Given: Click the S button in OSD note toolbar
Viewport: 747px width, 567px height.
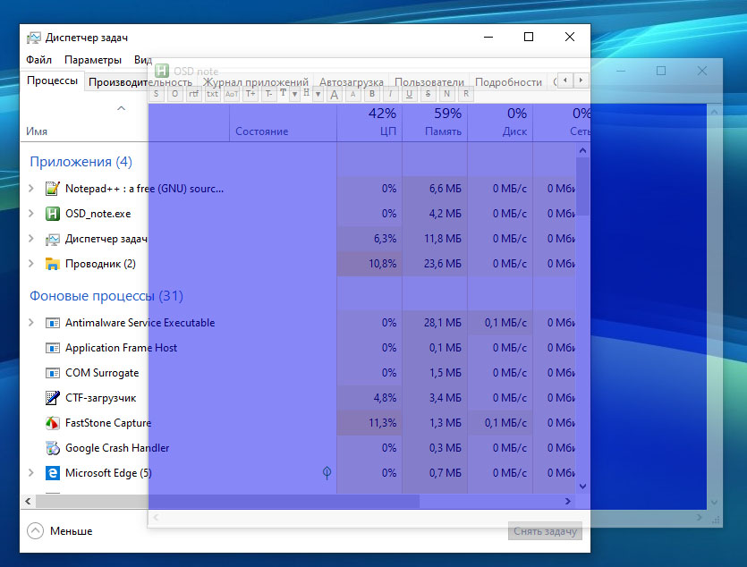Looking at the screenshot, I should [157, 94].
